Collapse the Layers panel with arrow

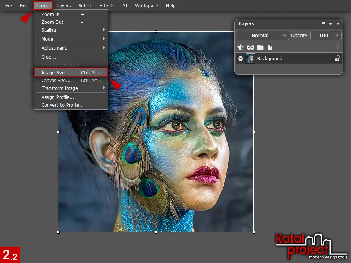(331, 24)
